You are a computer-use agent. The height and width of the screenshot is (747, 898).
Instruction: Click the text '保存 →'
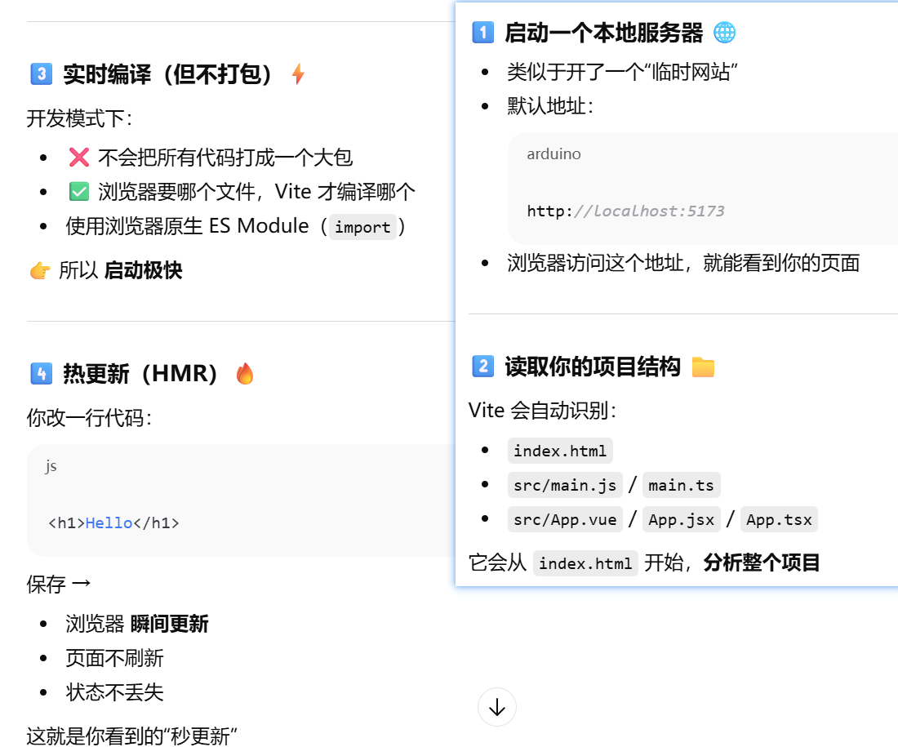(59, 585)
